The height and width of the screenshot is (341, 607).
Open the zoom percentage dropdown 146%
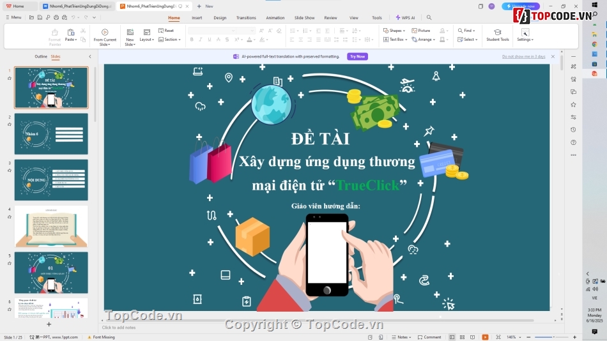tap(514, 337)
